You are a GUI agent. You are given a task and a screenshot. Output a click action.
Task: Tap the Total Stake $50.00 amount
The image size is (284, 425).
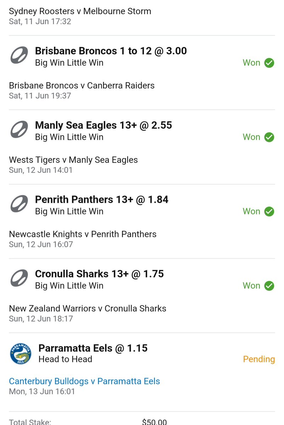154,422
